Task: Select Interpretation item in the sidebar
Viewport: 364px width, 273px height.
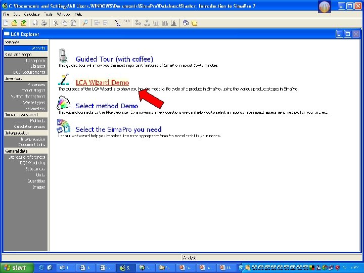Action: point(33,139)
